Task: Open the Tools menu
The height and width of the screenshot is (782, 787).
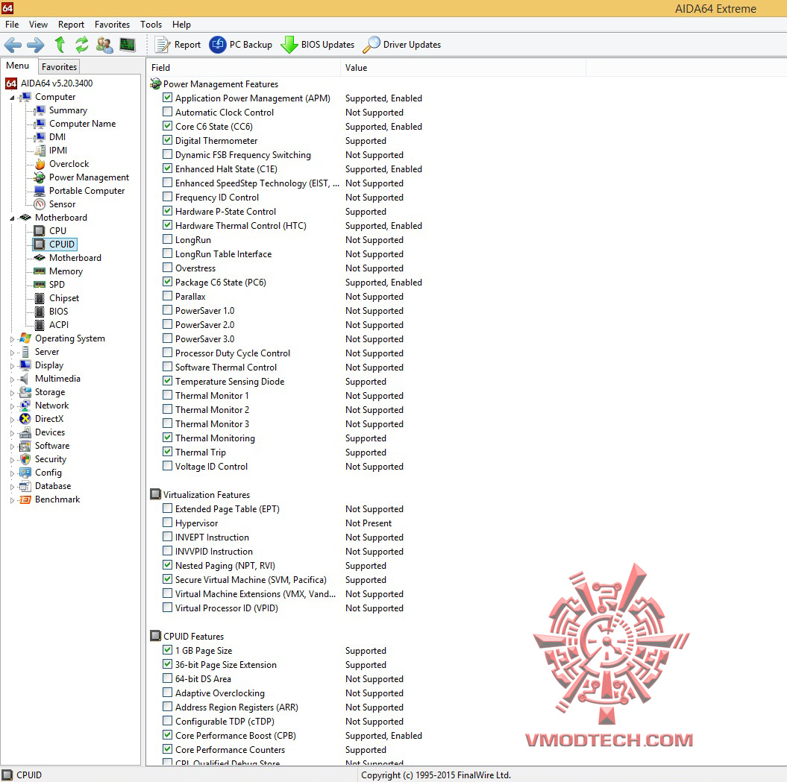Action: coord(151,25)
